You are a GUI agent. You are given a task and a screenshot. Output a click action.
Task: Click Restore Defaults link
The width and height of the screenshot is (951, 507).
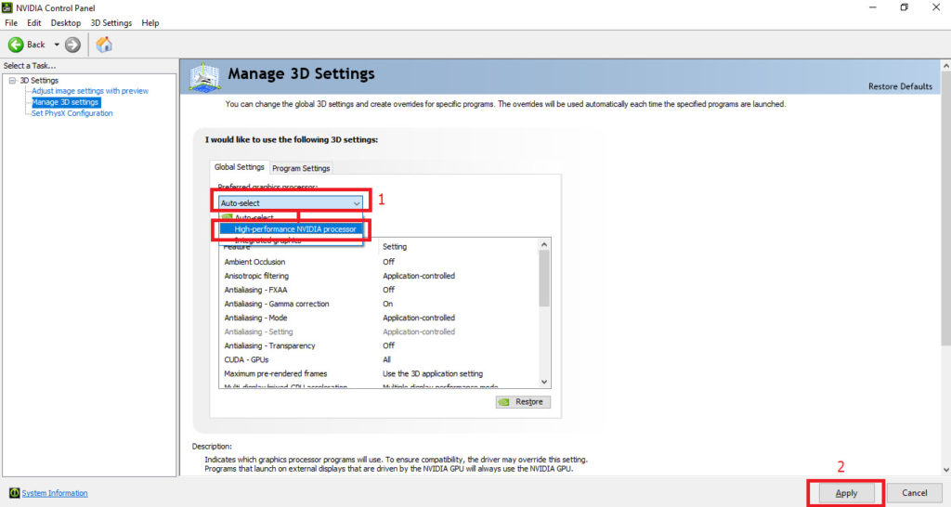[x=900, y=86]
